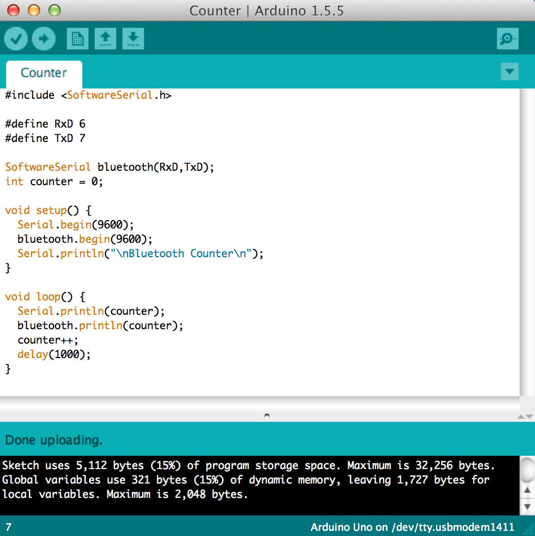This screenshot has height=536, width=535.
Task: Open the Serial Monitor
Action: point(507,38)
